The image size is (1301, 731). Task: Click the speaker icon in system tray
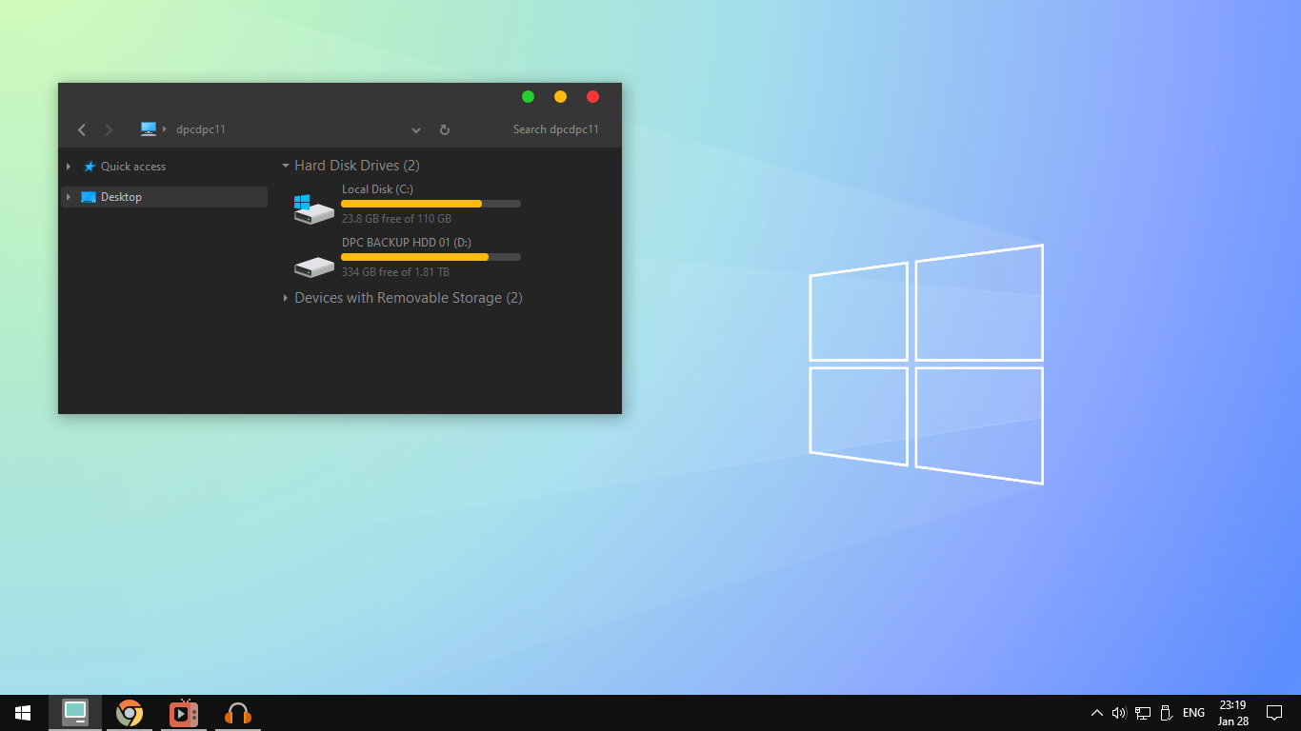click(1118, 712)
